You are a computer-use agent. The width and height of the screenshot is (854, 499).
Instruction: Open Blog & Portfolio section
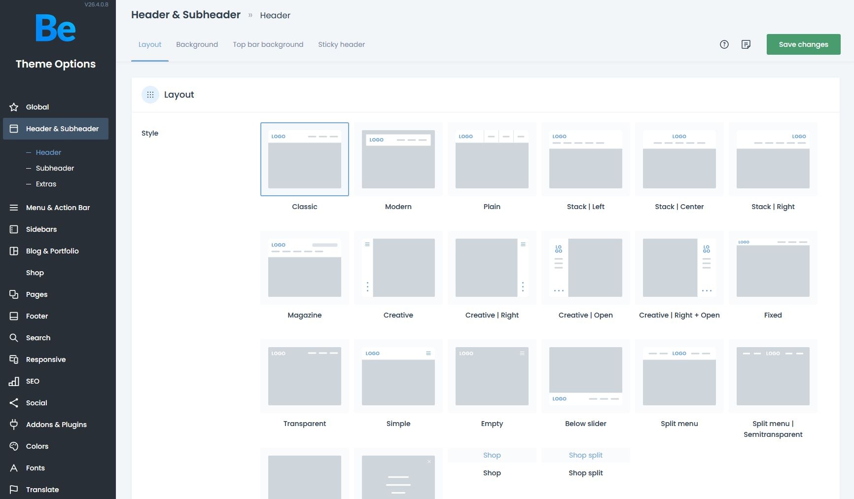coord(56,251)
